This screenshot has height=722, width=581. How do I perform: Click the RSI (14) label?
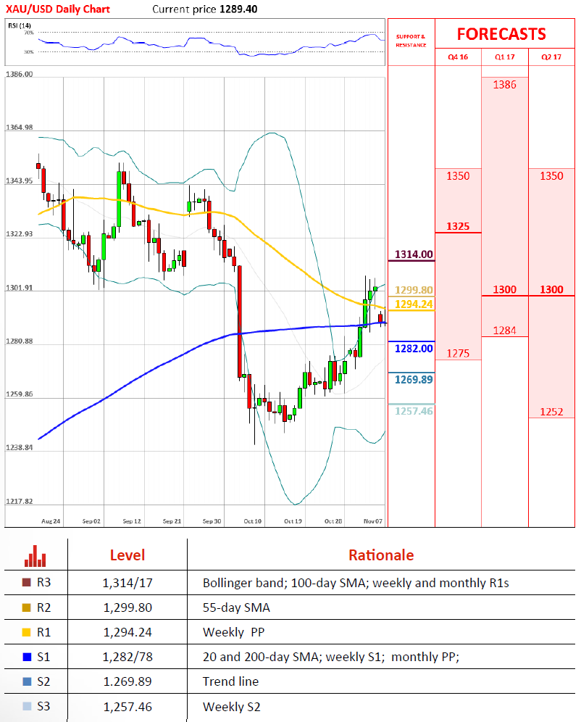pyautogui.click(x=20, y=25)
